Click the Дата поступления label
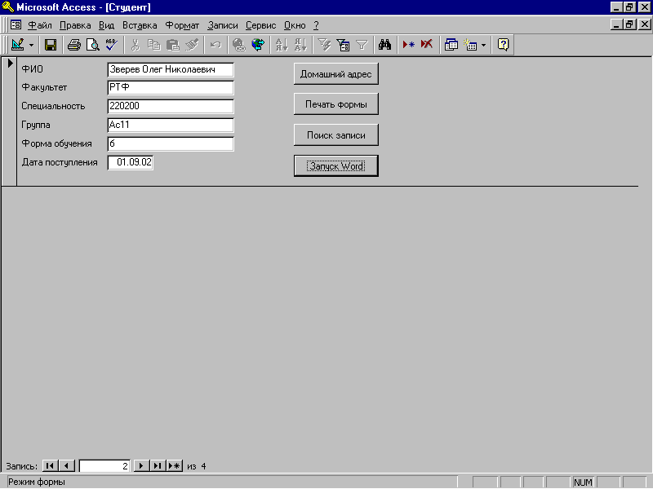 tap(60, 162)
